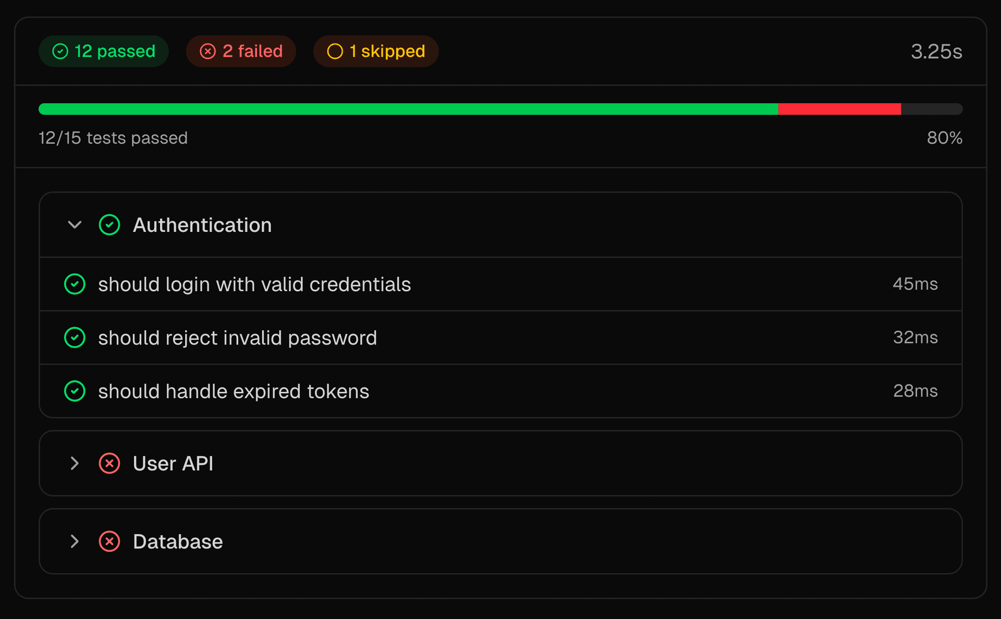Click the User API failed status icon

click(x=109, y=463)
